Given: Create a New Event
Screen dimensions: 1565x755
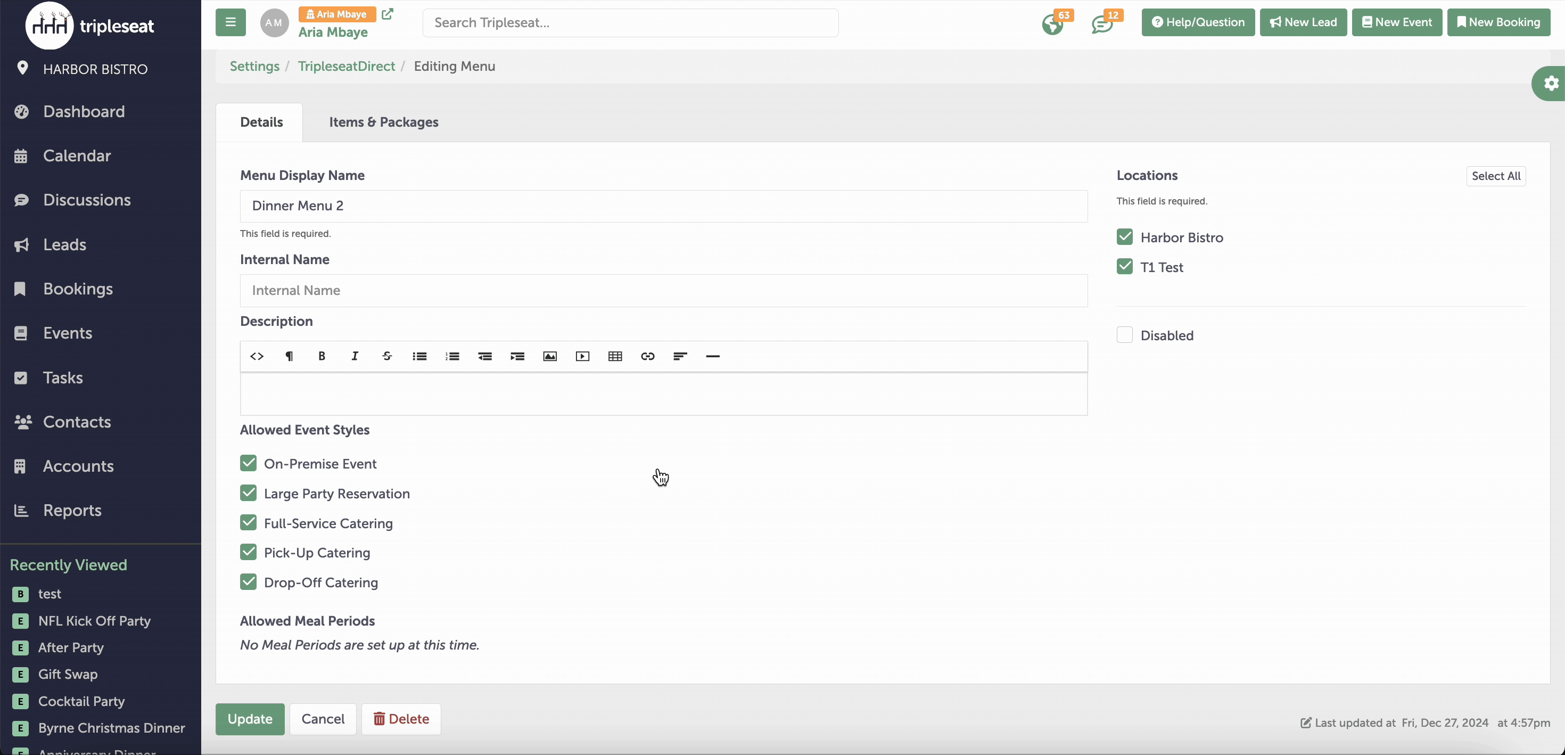Looking at the screenshot, I should pyautogui.click(x=1397, y=22).
